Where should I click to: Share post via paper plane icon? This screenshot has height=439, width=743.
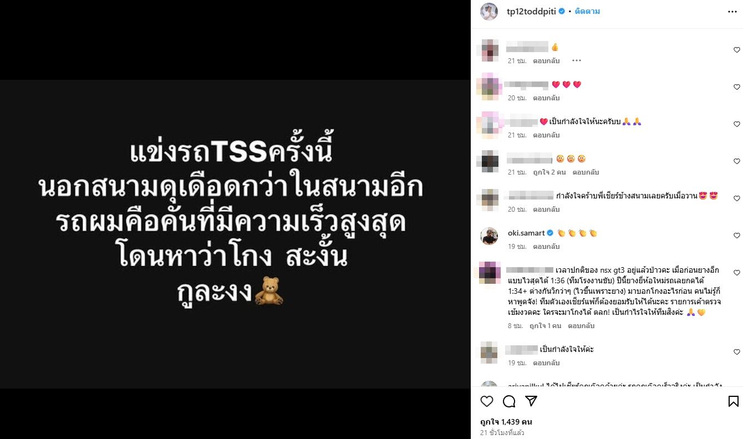[531, 401]
